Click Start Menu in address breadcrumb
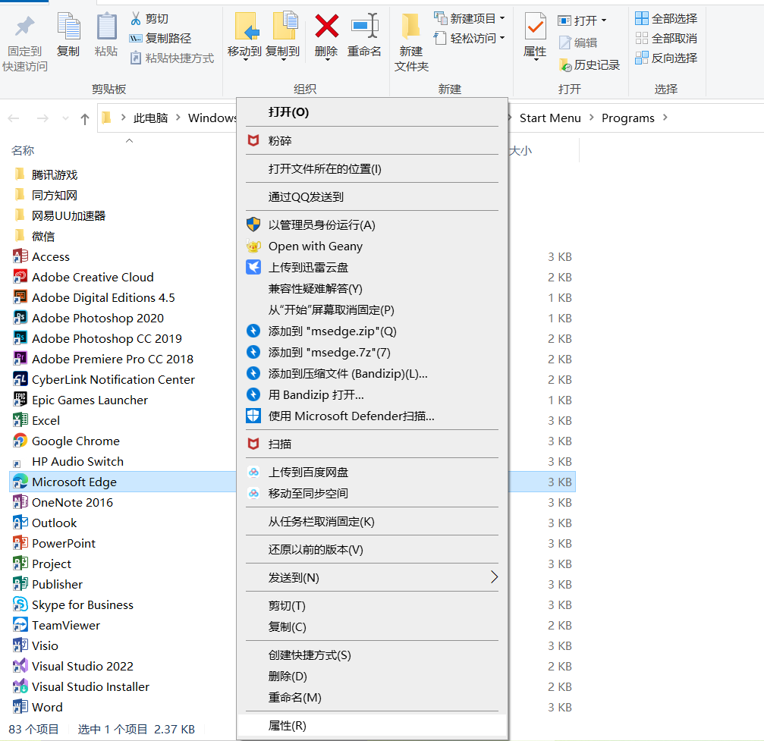 click(550, 118)
